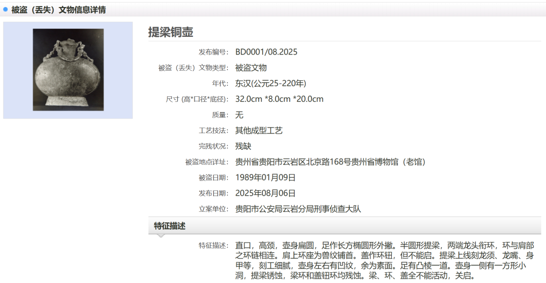The image size is (546, 283).
Task: Click the 发布编号 field label
Action: coord(213,52)
